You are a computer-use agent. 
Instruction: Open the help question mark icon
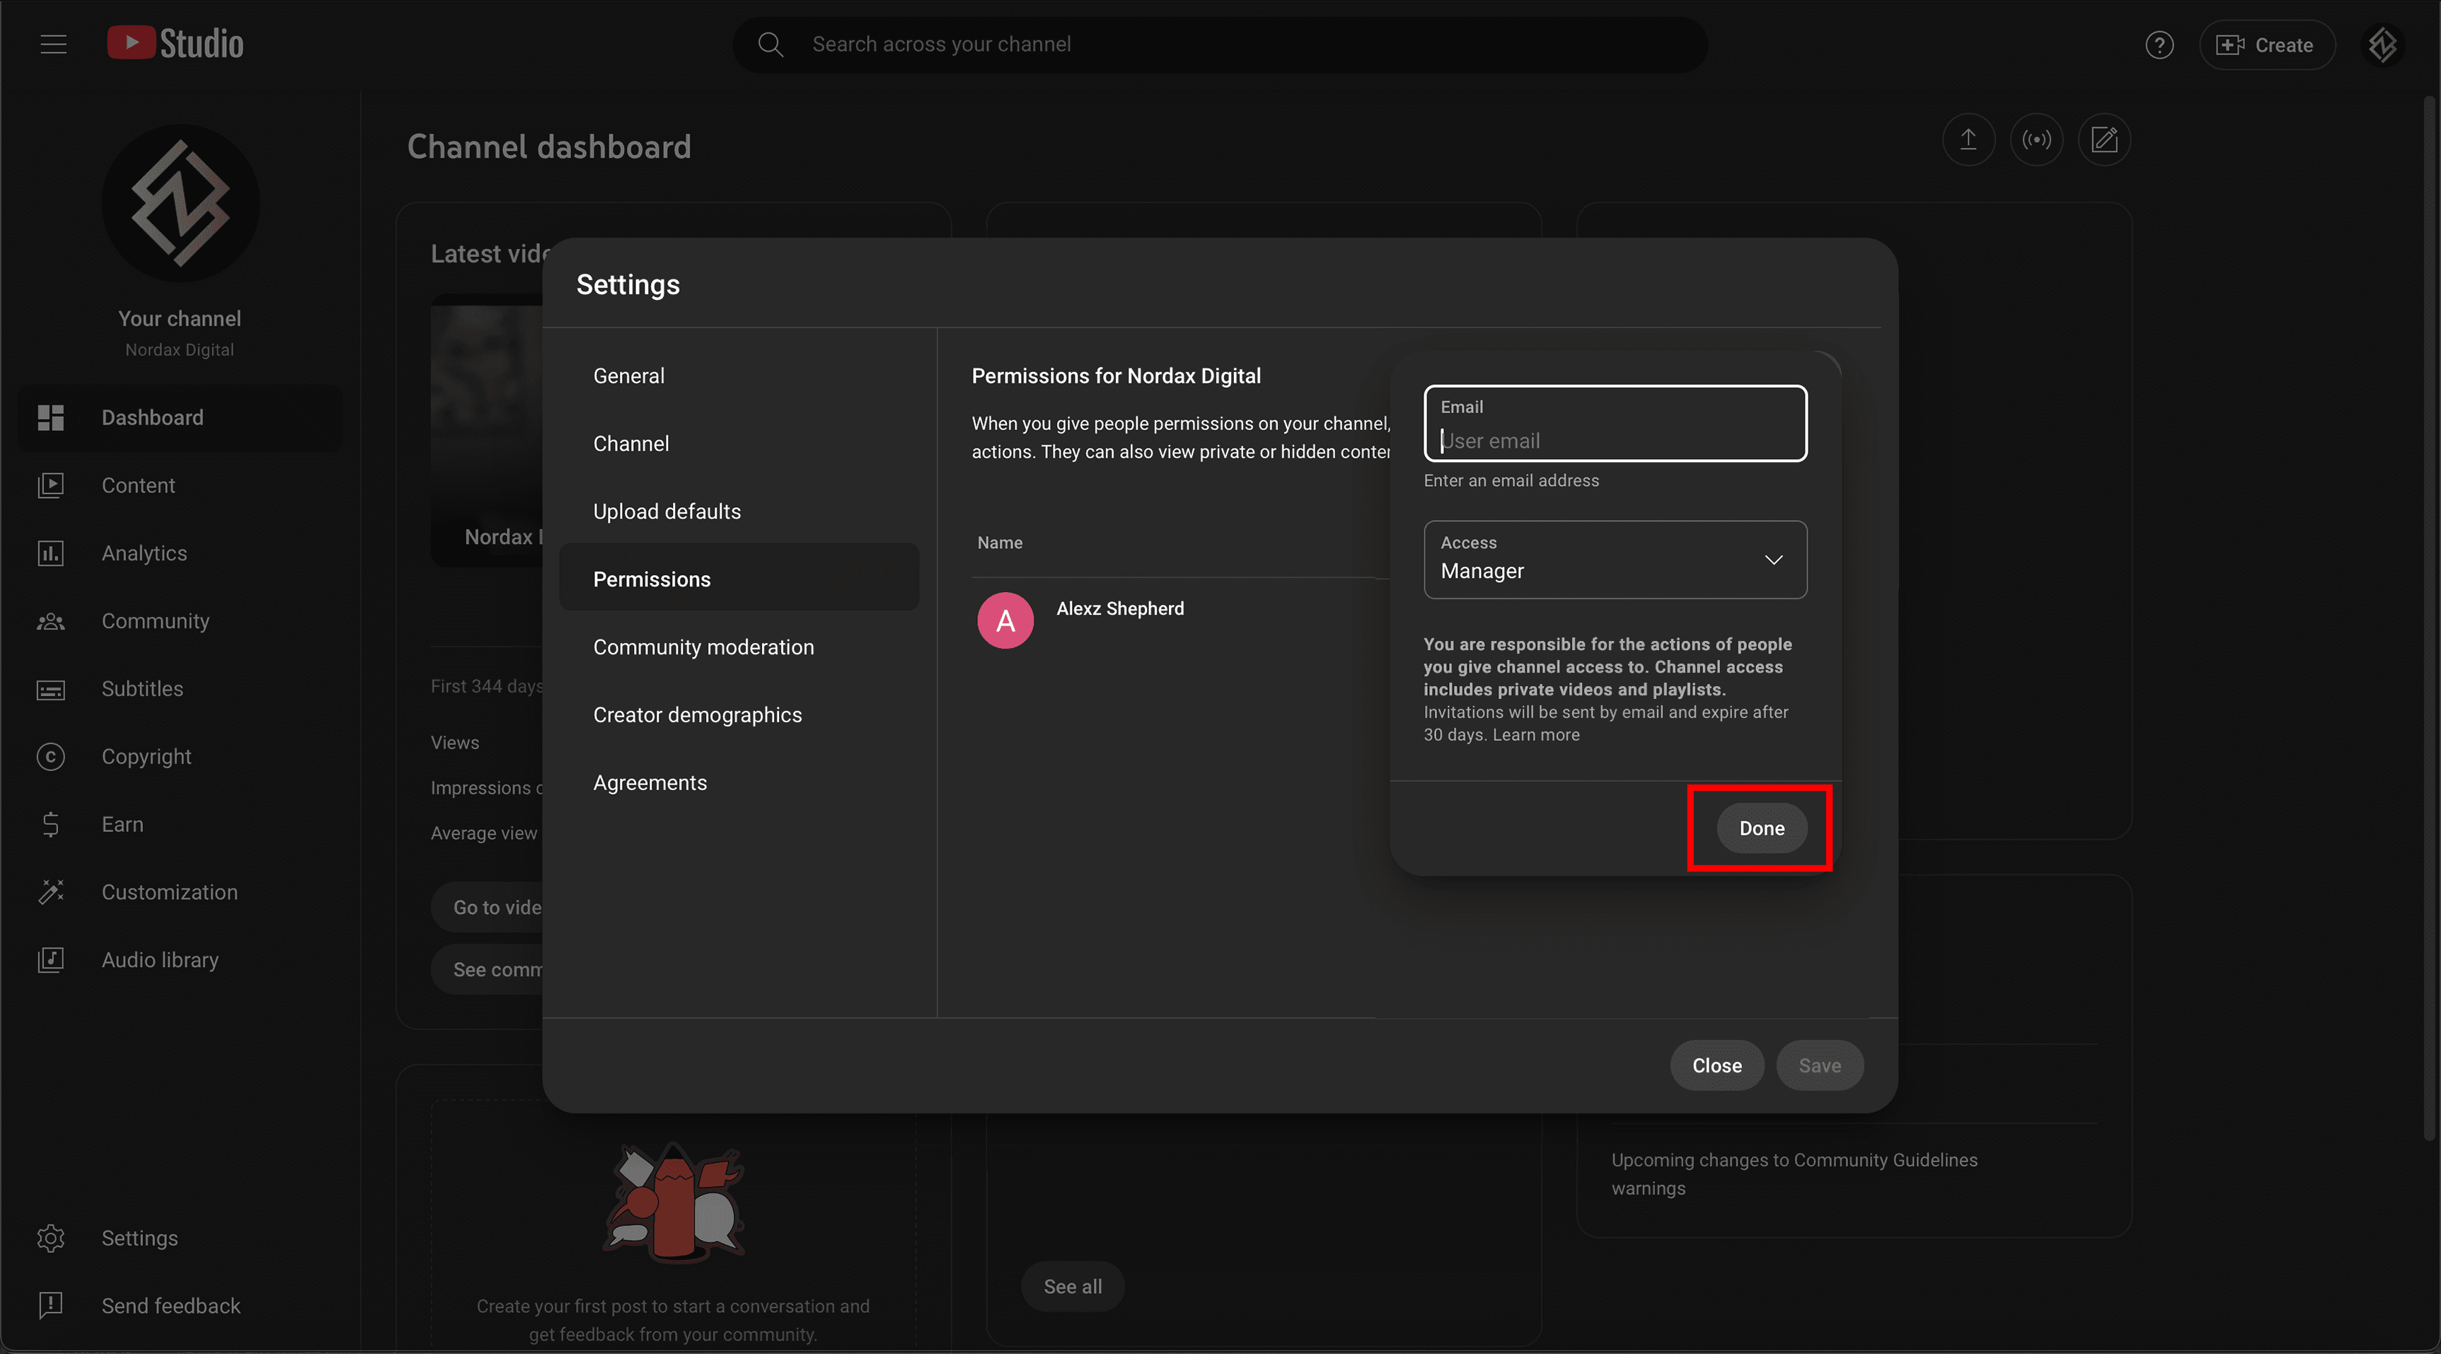(x=2159, y=45)
